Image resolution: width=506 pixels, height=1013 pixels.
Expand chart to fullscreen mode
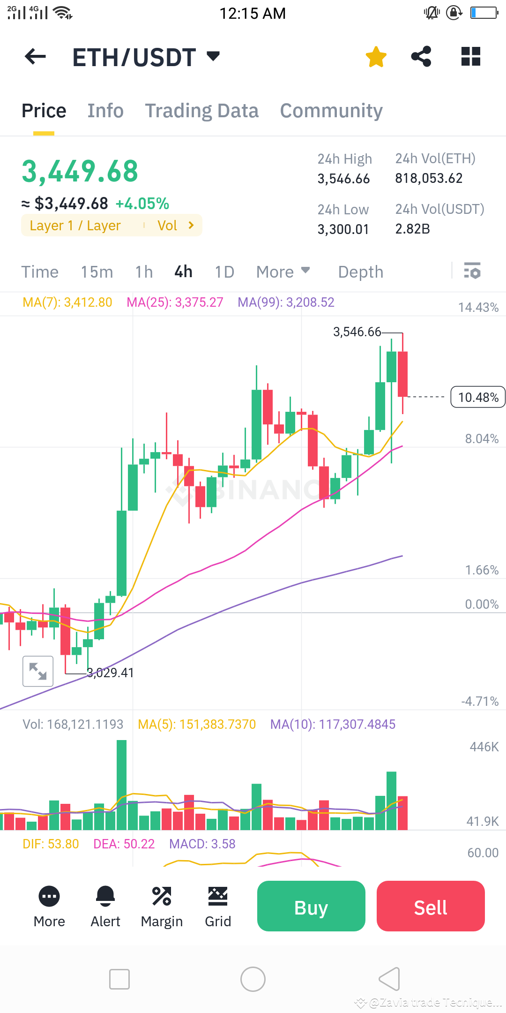(37, 671)
